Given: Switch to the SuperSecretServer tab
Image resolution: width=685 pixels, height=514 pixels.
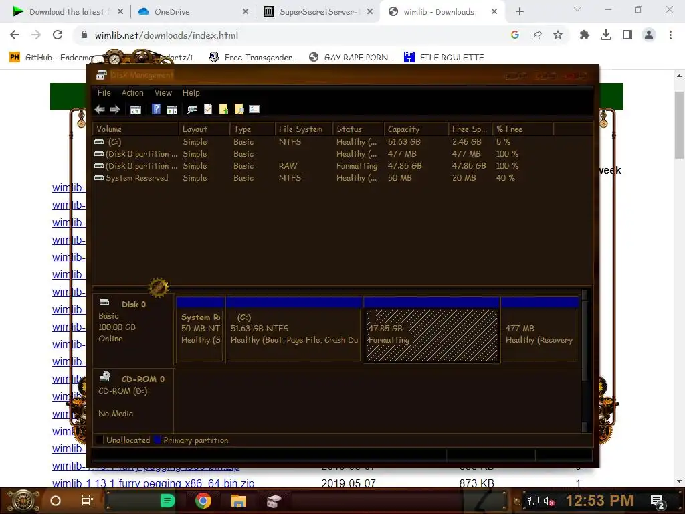Looking at the screenshot, I should [x=316, y=12].
